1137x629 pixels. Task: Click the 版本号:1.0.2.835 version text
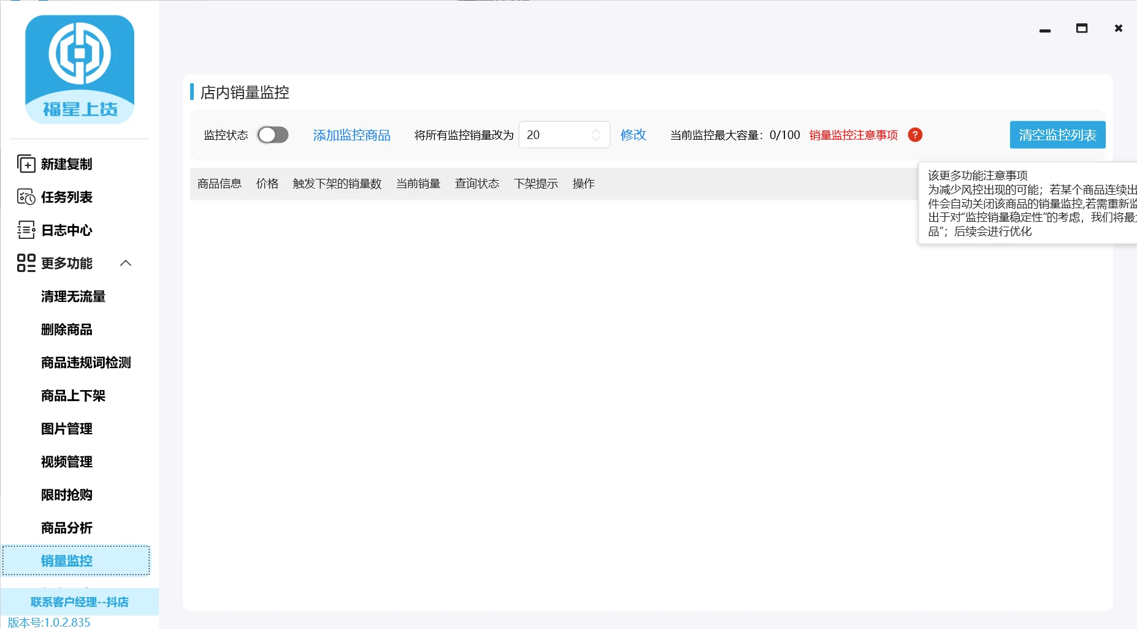pos(49,622)
